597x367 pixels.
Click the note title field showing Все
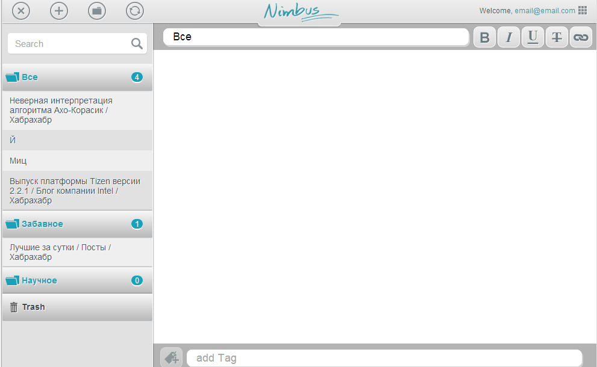pos(316,37)
